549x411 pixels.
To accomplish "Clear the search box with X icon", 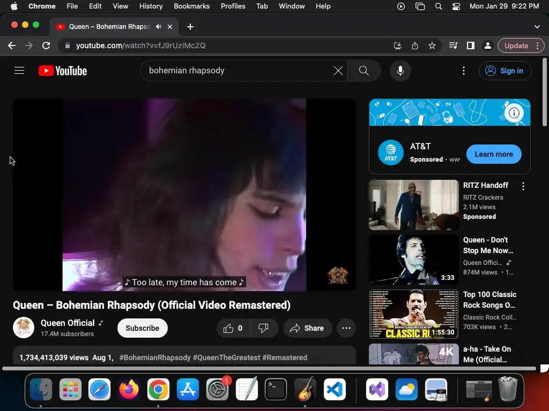I will (338, 71).
